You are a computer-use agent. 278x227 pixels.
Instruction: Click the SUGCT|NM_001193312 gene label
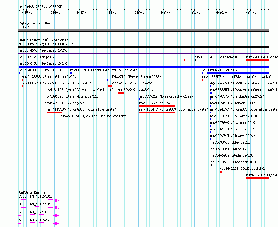36,196
